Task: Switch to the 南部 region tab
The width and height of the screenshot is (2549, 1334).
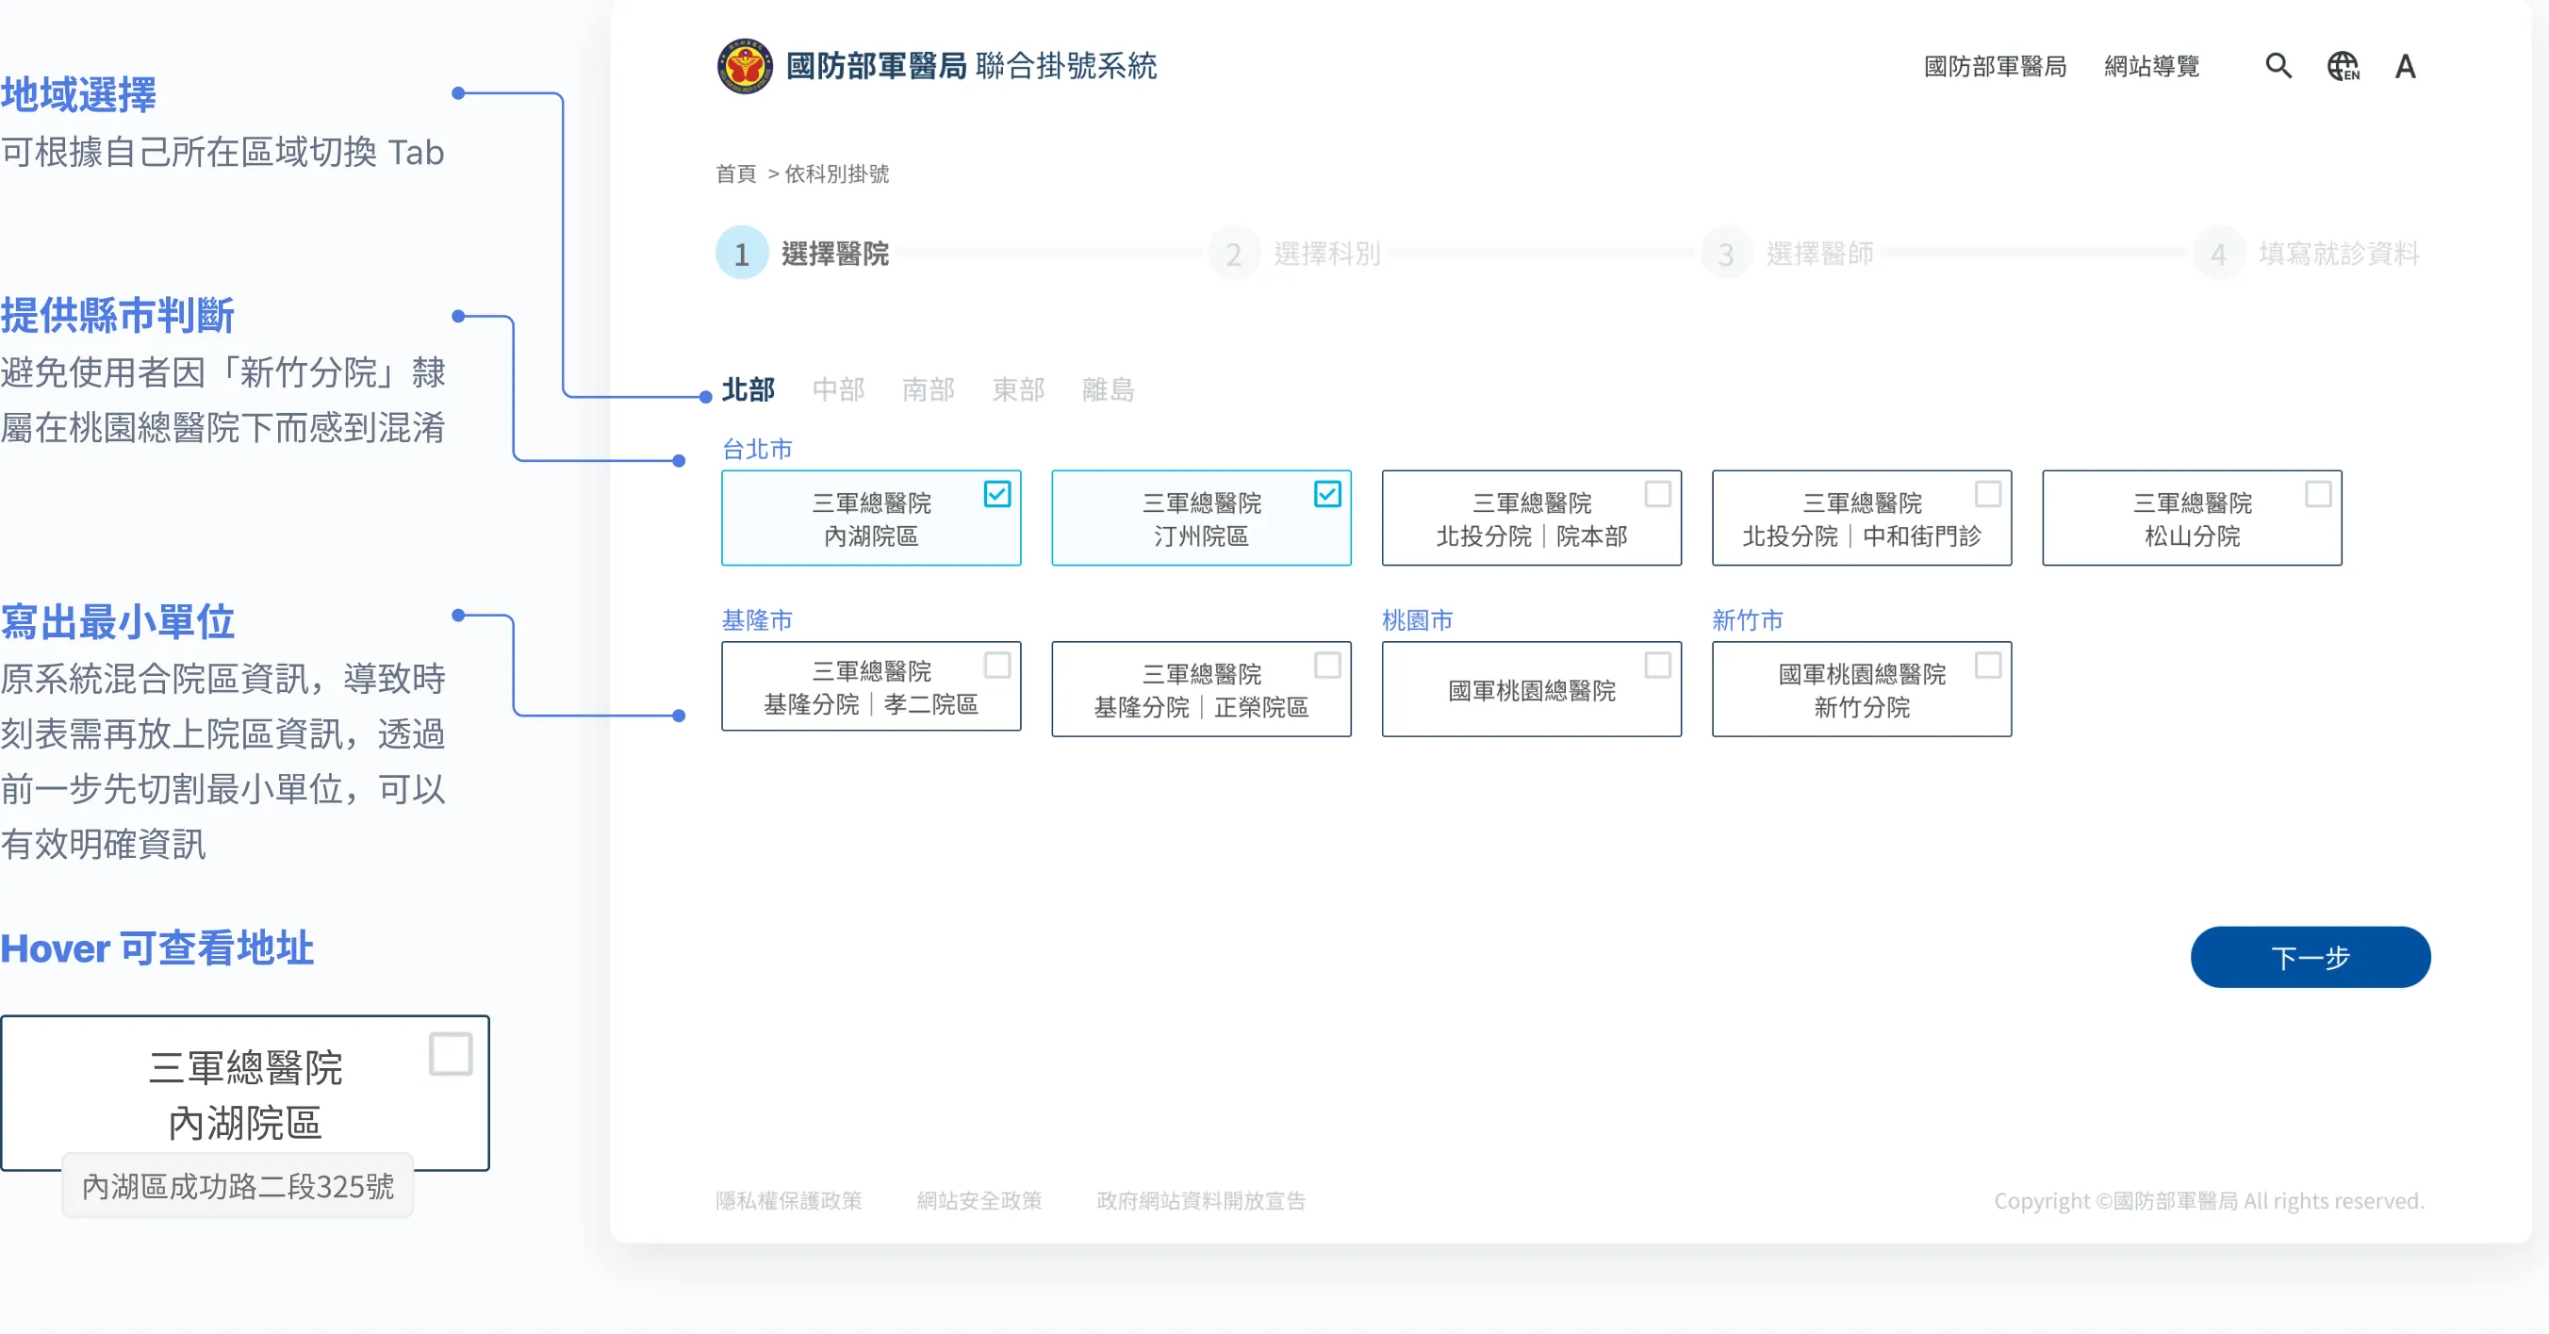Action: [929, 390]
